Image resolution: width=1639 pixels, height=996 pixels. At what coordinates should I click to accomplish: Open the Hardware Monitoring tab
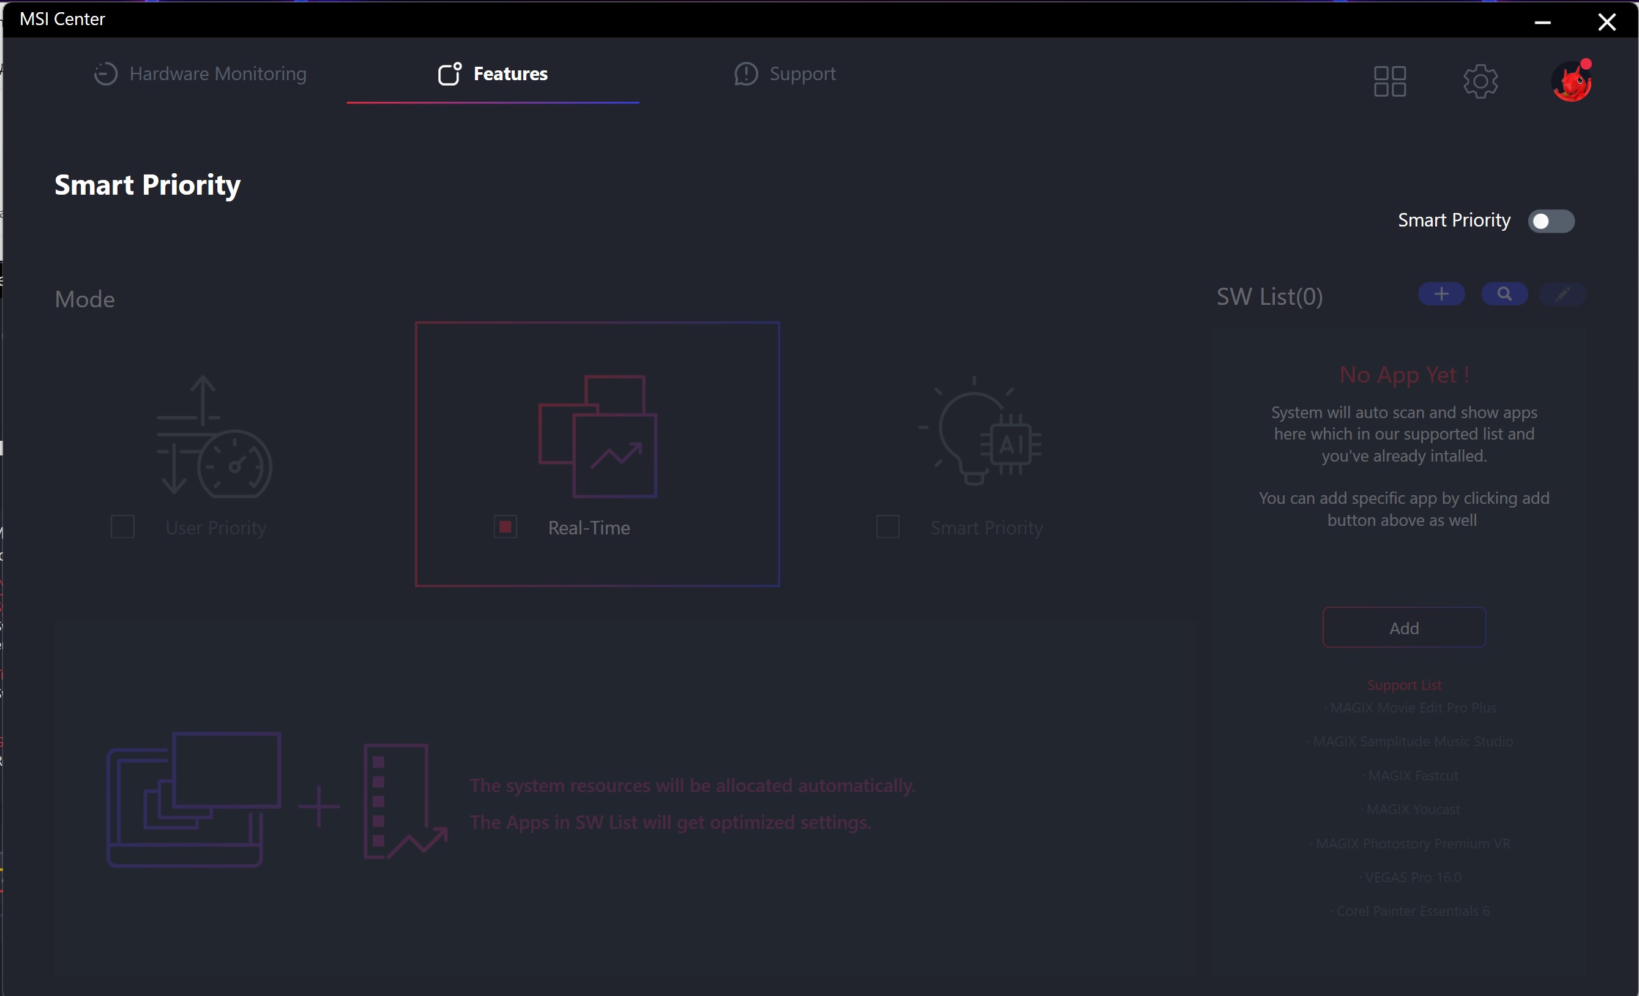click(x=200, y=74)
